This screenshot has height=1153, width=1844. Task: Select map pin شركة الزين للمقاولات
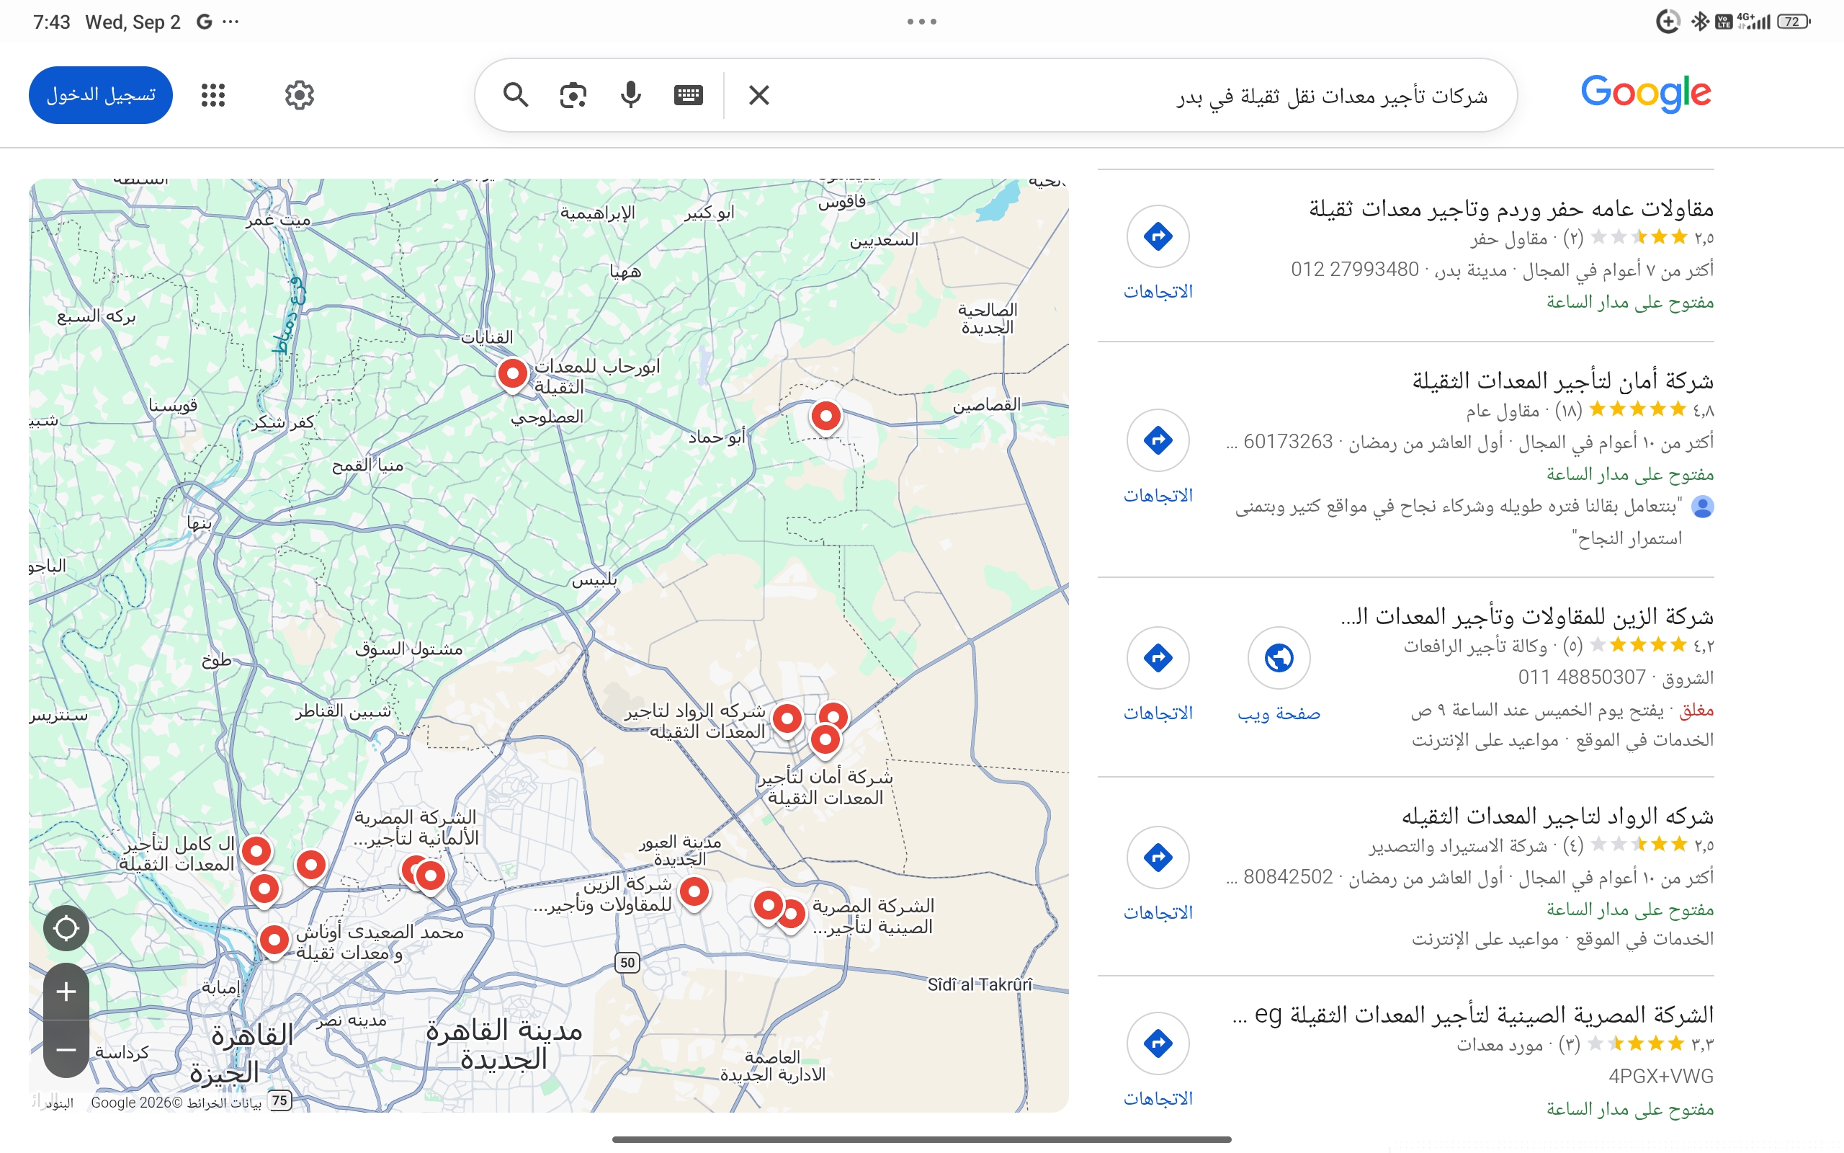(694, 892)
